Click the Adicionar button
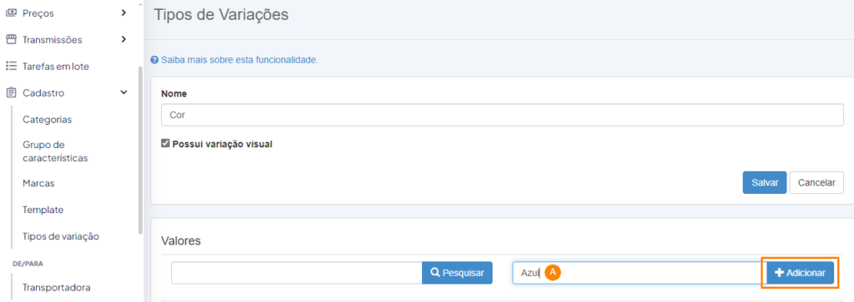The width and height of the screenshot is (854, 302). (x=800, y=273)
